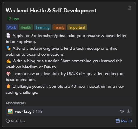Click the artist palette emoji icon
Viewport: 138px width, 129px height.
[8, 74]
